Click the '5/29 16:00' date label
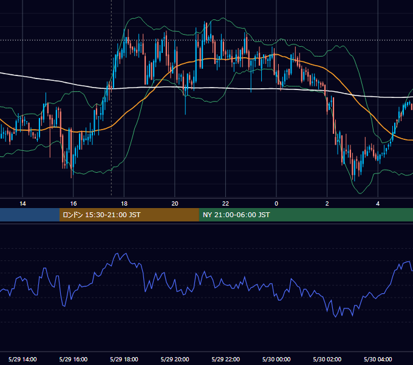 click(73, 359)
